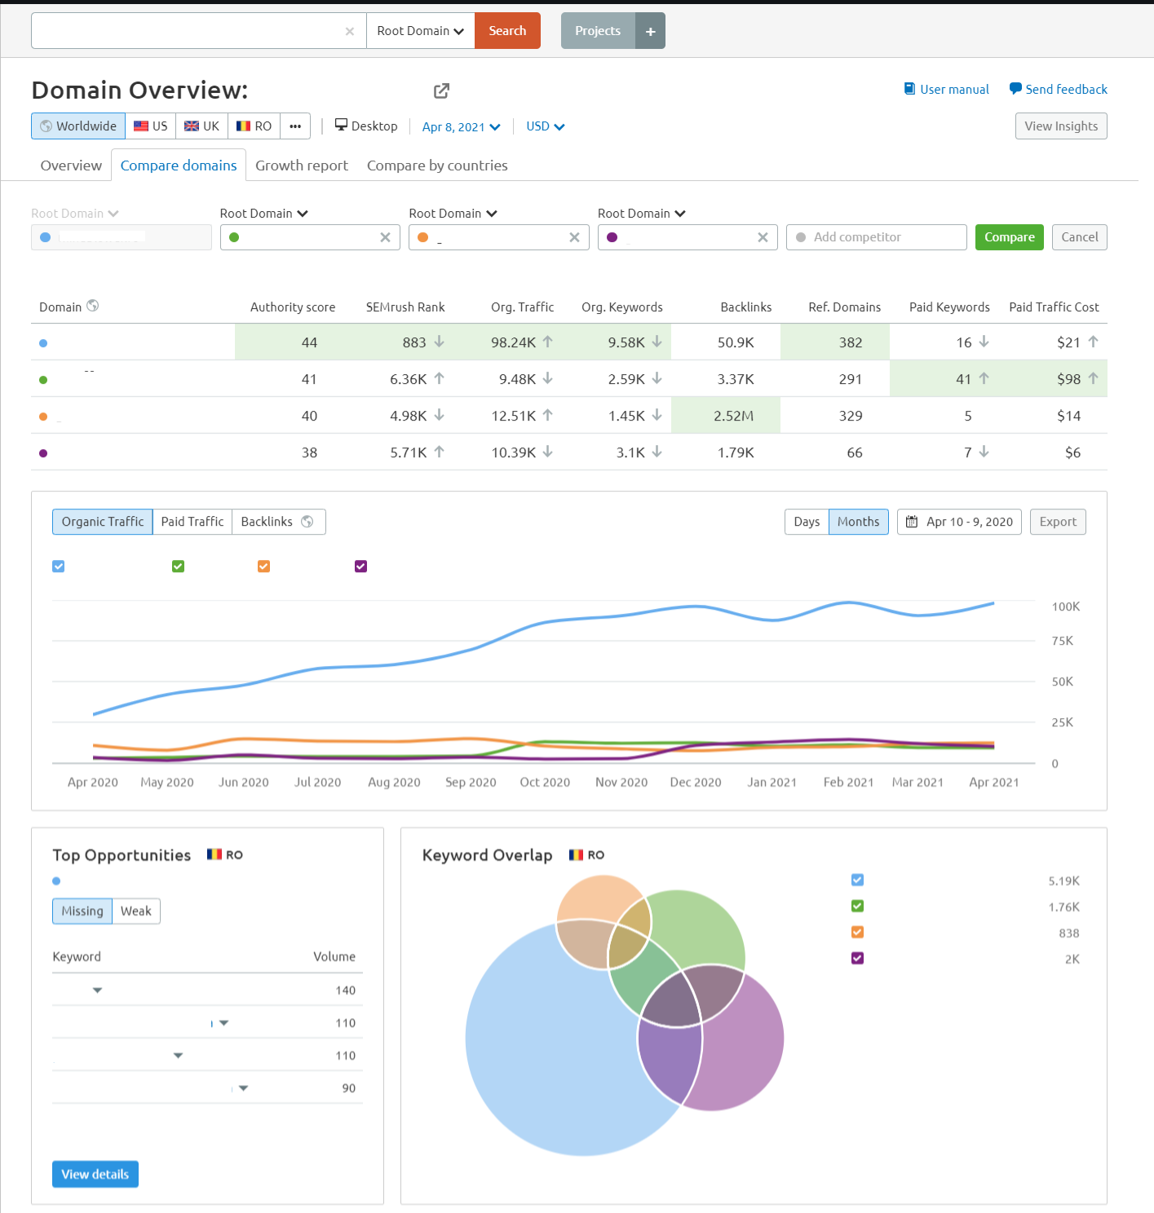Open Root Domain dropdown above orange competitor
The width and height of the screenshot is (1154, 1213).
(453, 214)
